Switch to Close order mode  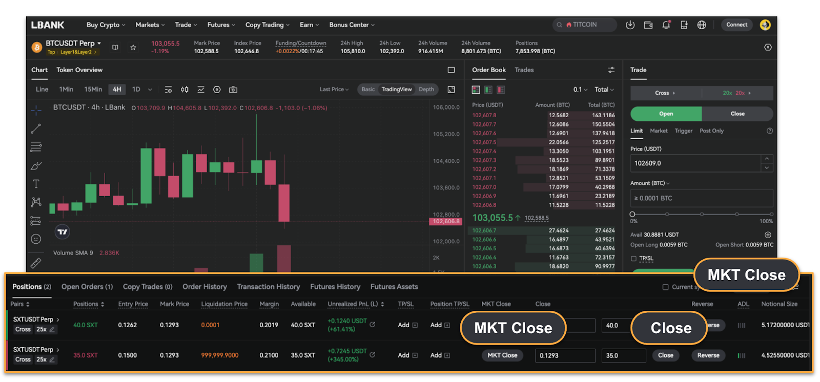pyautogui.click(x=737, y=114)
